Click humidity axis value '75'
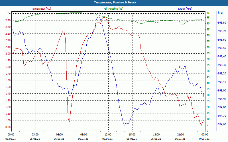This screenshot has width=228, height=142. coord(208,41)
